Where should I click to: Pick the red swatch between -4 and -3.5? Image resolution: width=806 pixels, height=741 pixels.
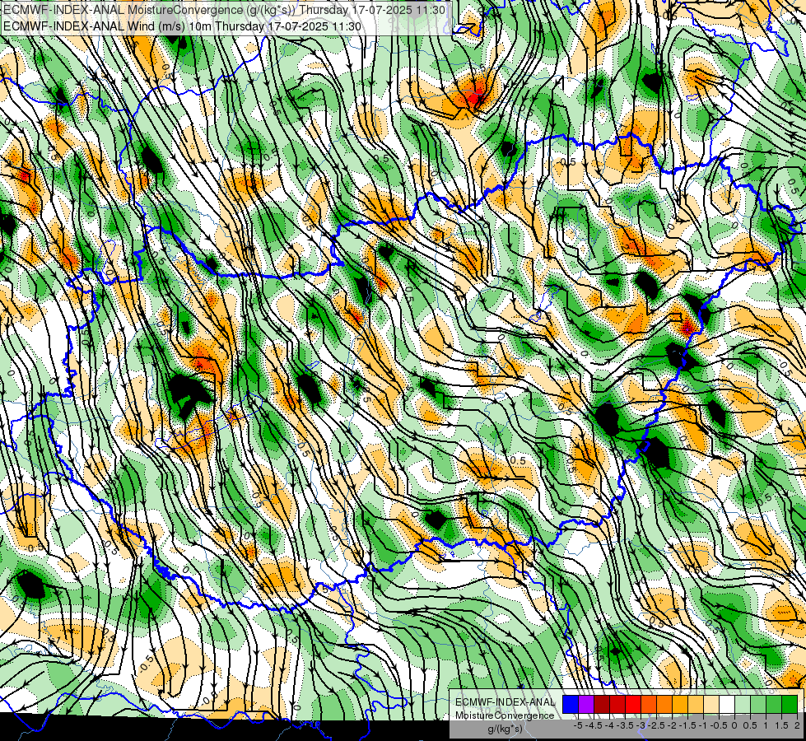tap(617, 705)
